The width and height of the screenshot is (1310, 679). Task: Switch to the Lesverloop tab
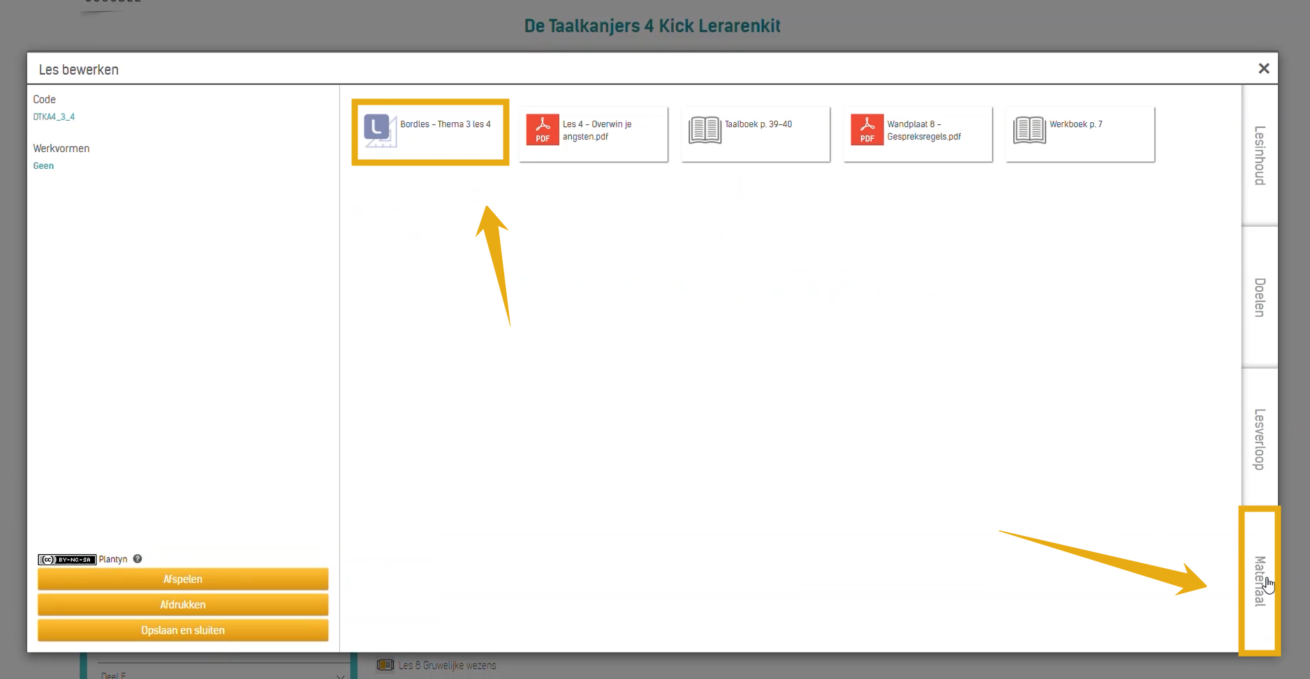[x=1259, y=439]
